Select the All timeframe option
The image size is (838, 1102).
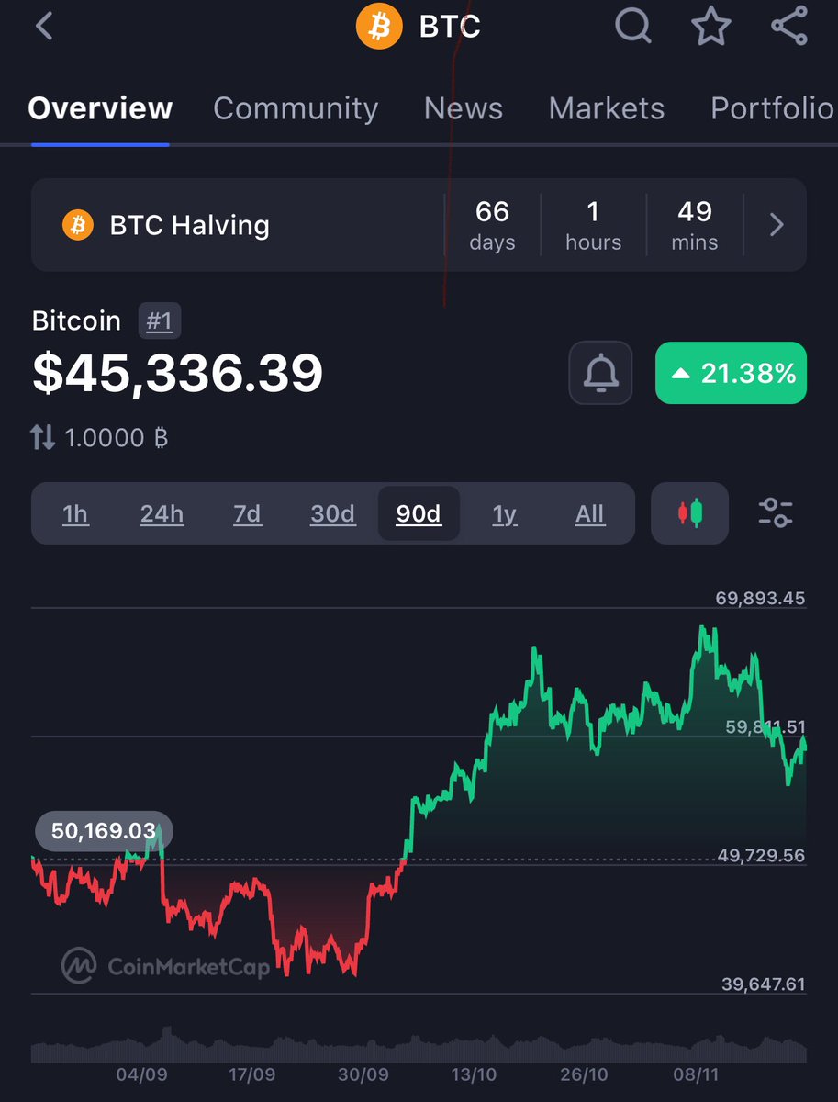(589, 514)
